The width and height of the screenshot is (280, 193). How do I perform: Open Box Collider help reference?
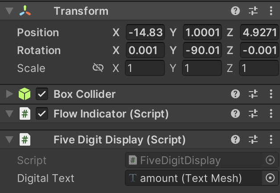pos(235,94)
